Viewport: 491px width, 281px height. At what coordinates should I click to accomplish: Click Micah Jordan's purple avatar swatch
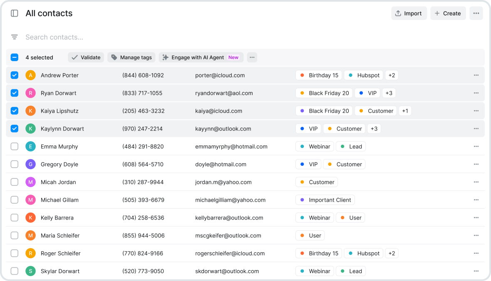coord(30,182)
